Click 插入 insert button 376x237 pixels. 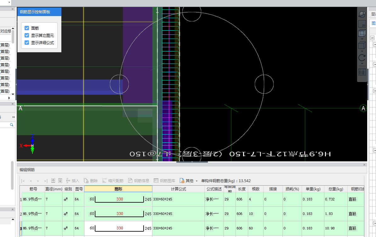[x=72, y=181]
